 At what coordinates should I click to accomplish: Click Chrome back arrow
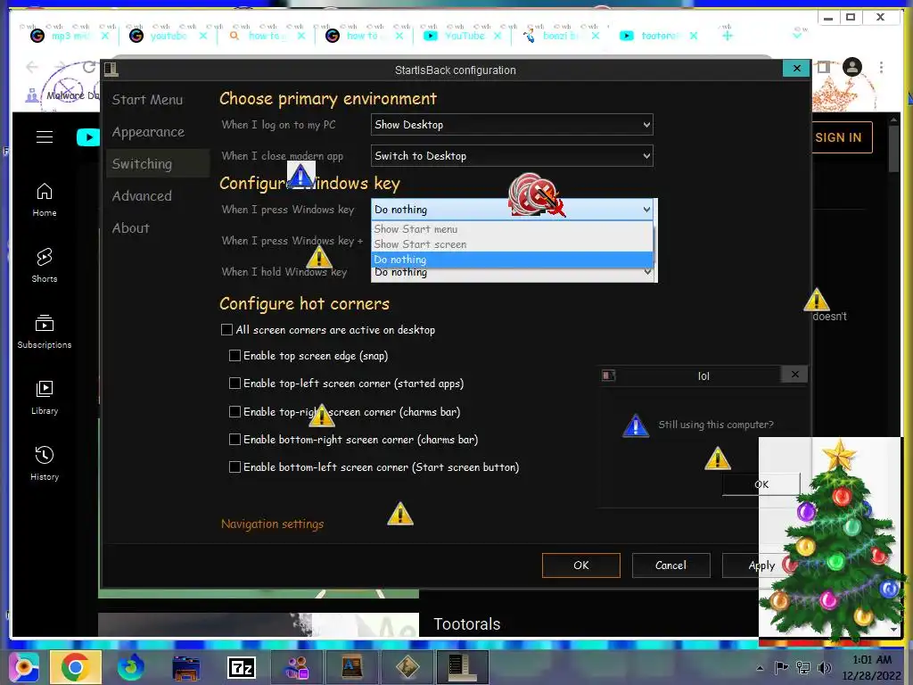32,67
